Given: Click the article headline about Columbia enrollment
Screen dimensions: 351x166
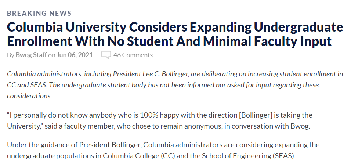Looking at the screenshot, I should 175,34.
